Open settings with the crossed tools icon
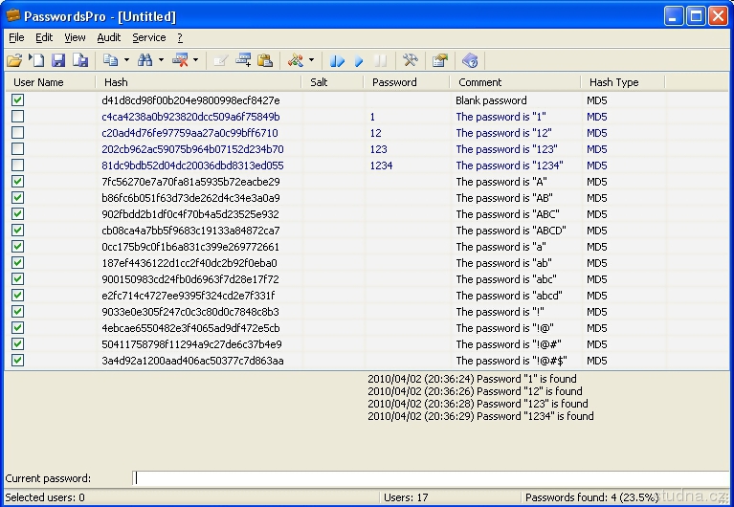 (x=410, y=60)
